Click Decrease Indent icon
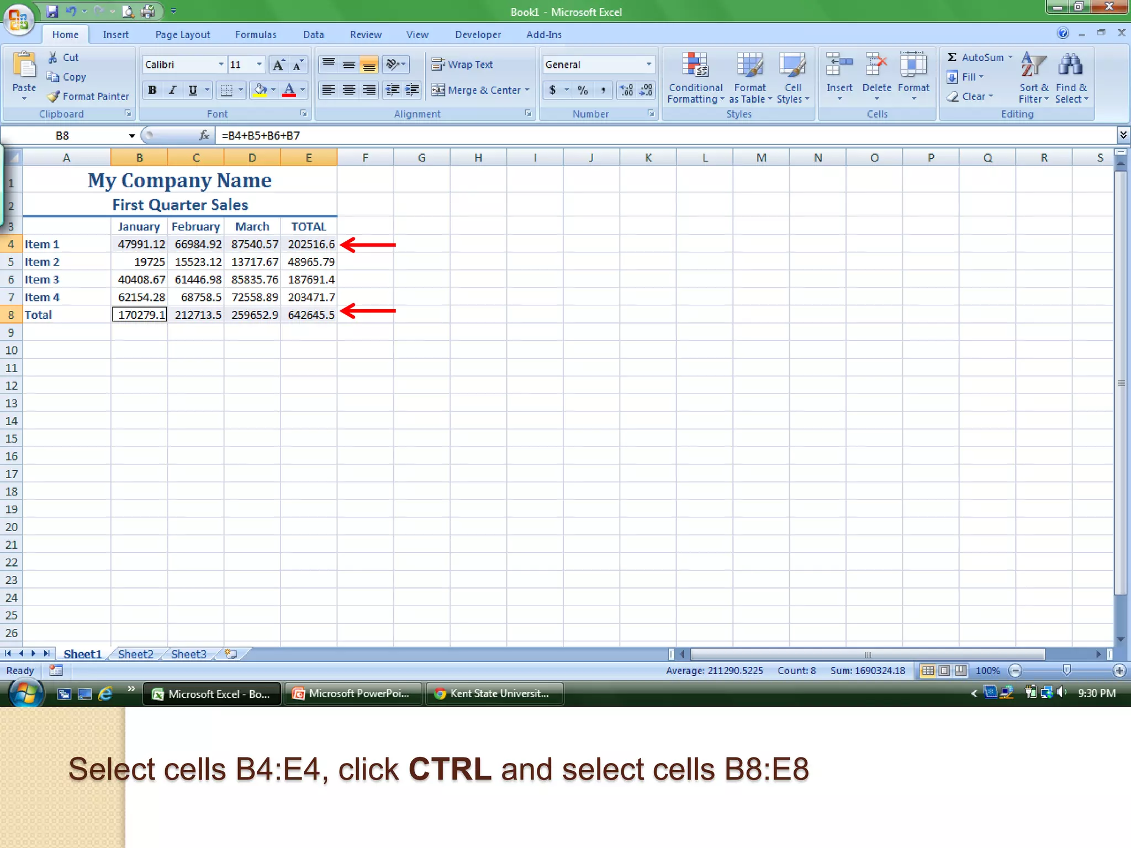Viewport: 1131px width, 848px height. point(392,90)
